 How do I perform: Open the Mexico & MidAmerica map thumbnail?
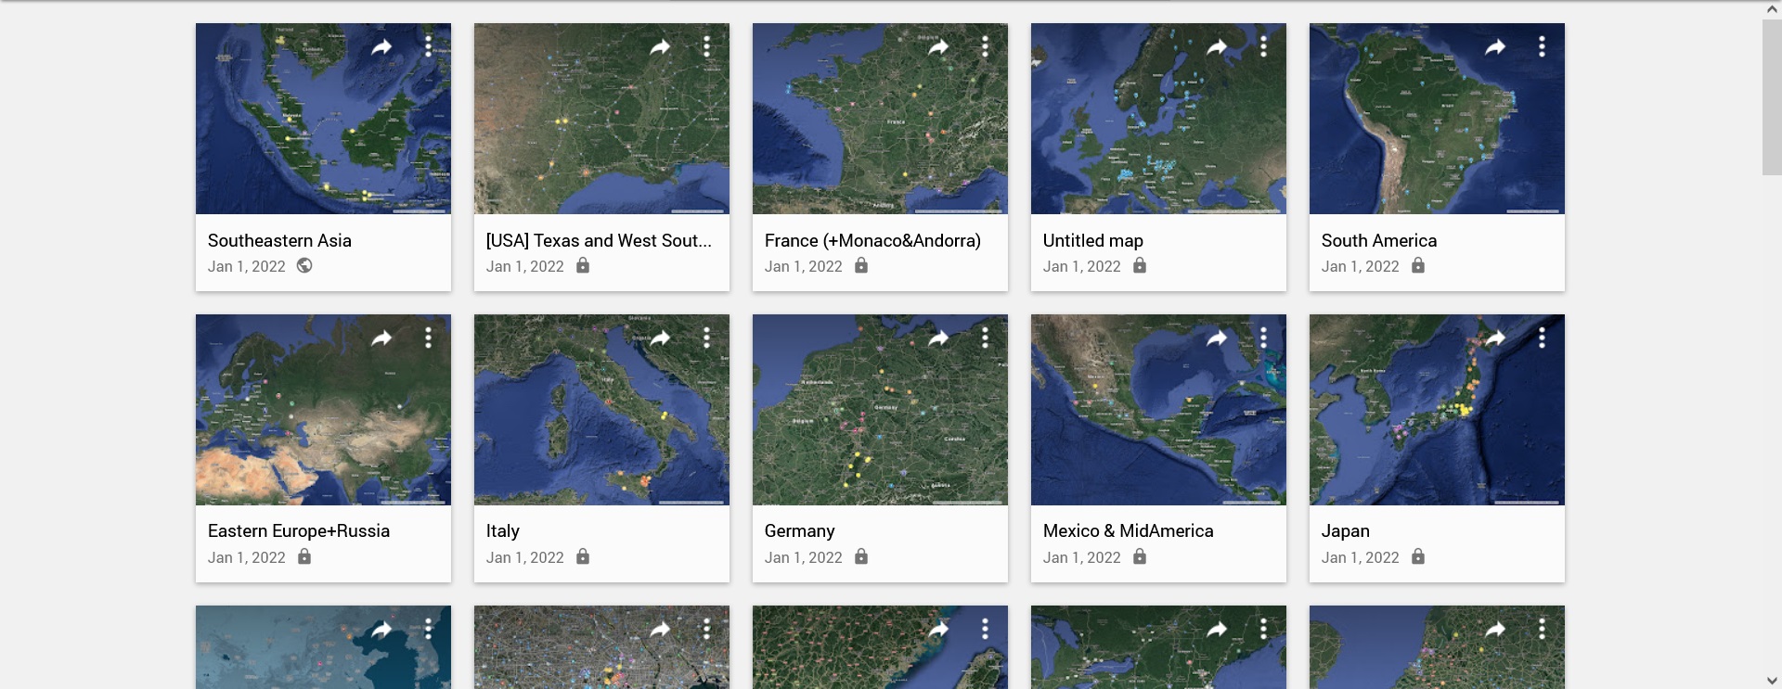pos(1158,410)
